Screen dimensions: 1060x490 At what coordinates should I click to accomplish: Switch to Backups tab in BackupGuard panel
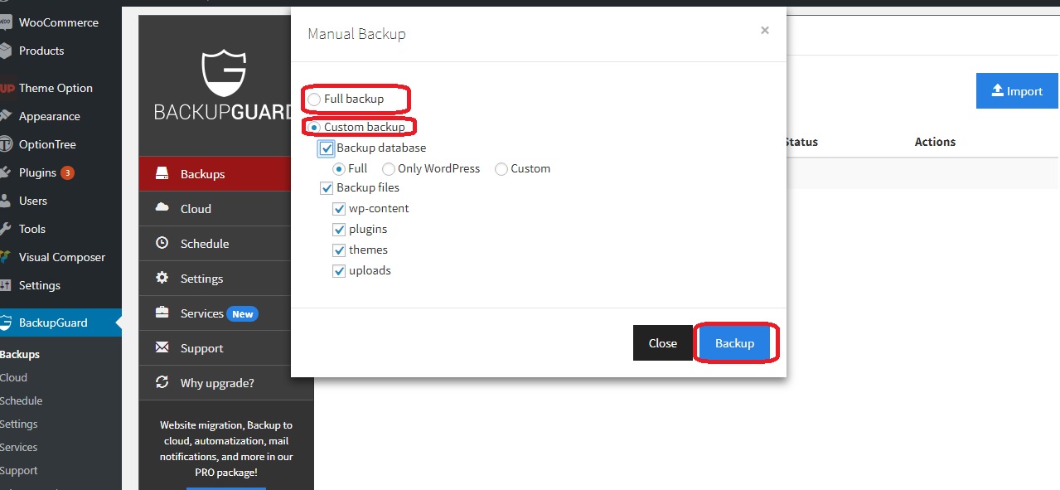(x=215, y=174)
